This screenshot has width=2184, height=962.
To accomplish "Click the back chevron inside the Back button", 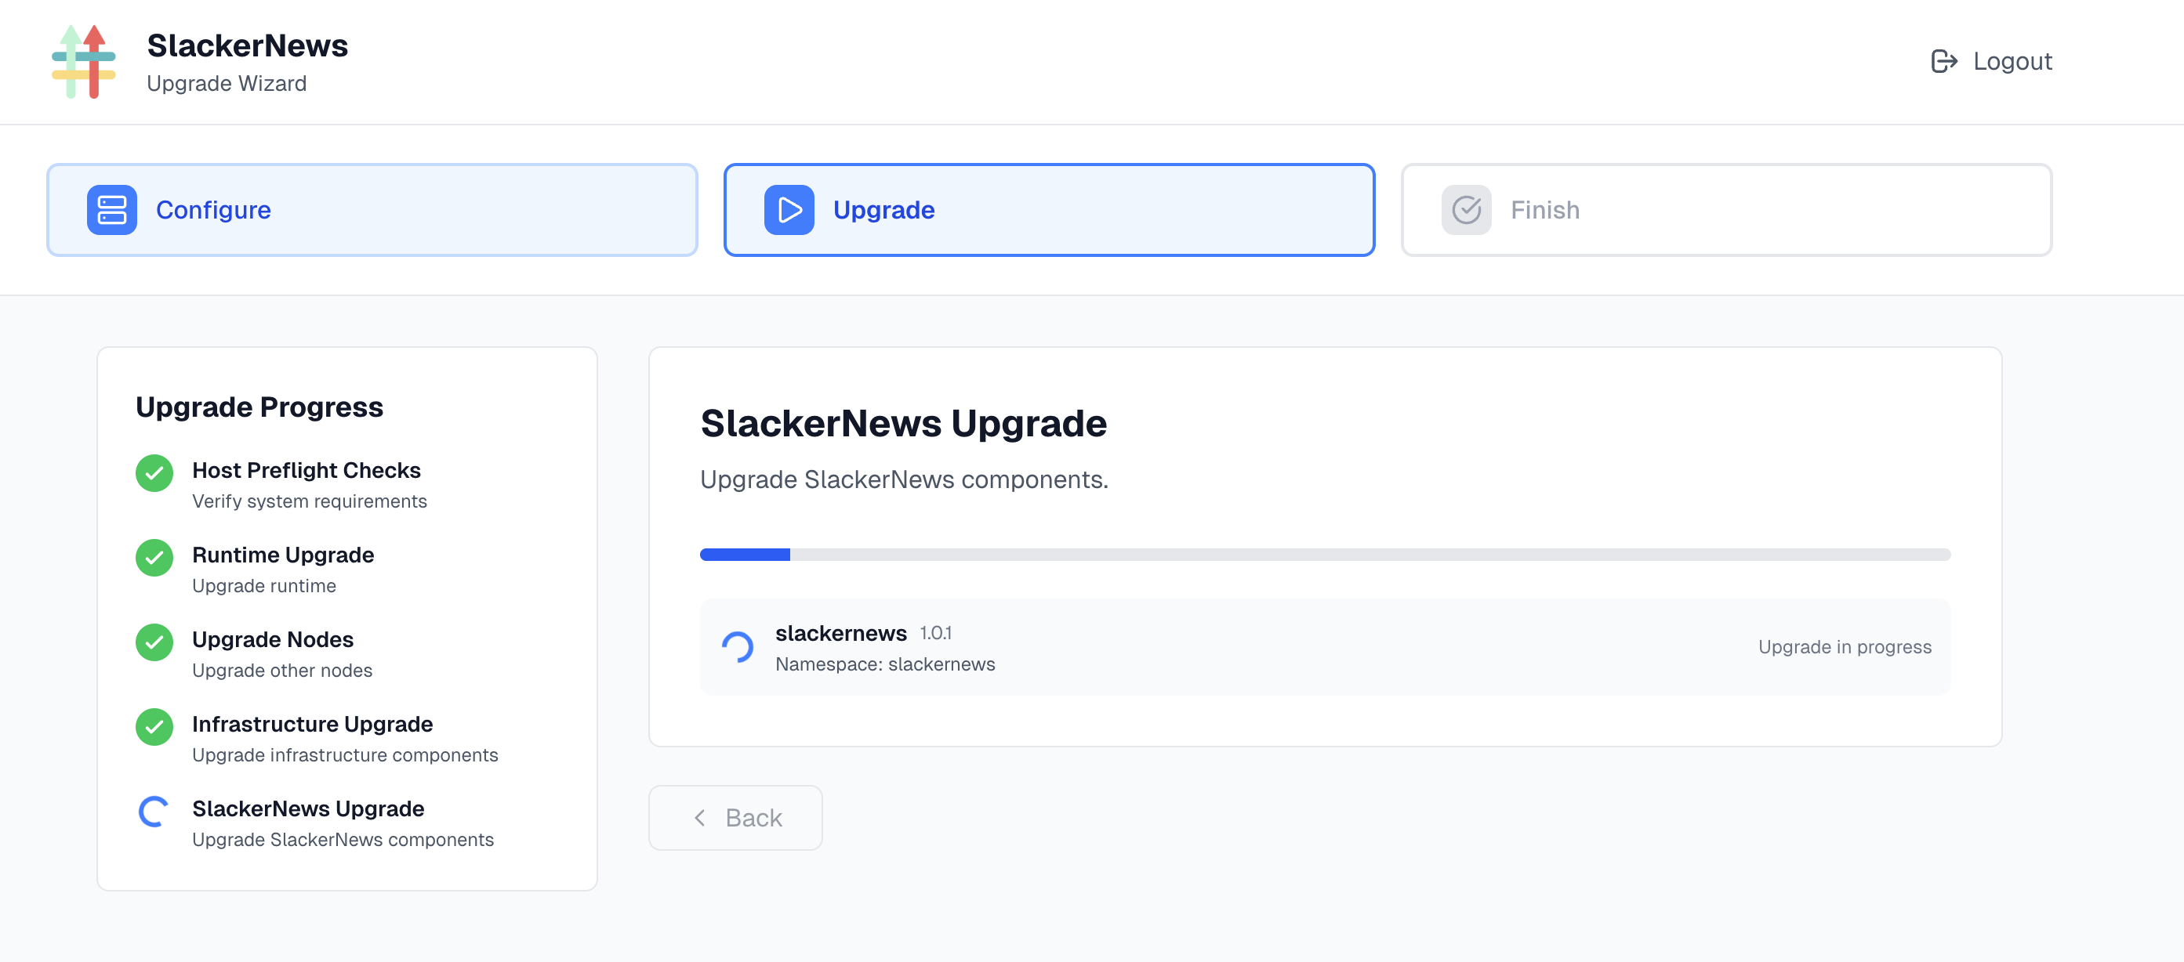I will click(x=699, y=817).
